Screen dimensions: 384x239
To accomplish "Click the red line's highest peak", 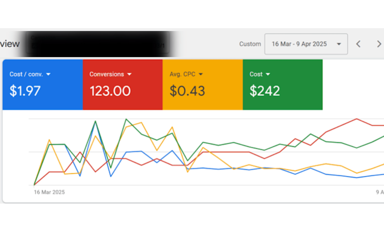I will [x=357, y=119].
